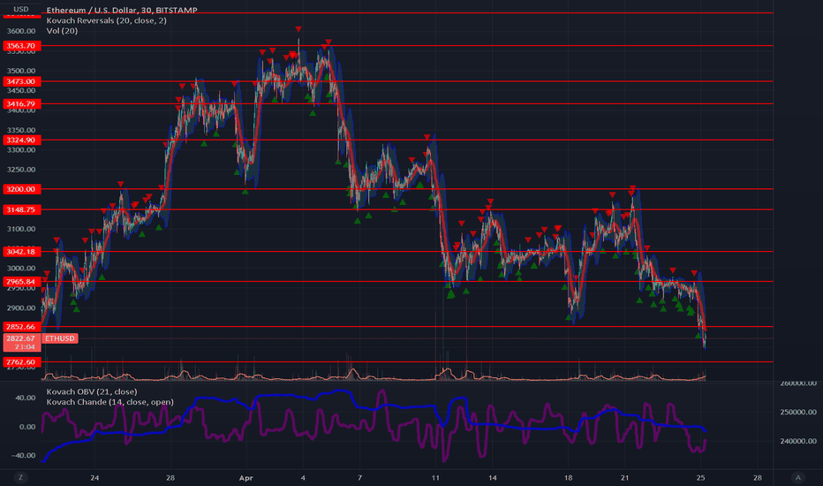Click the 3473.00 red price label
Image resolution: width=823 pixels, height=486 pixels.
click(21, 81)
